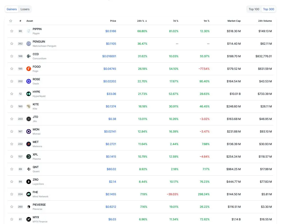Click the Monad MON logo icon

point(28,131)
